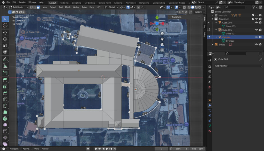Collapse the Cylinder tree item
This screenshot has width=264, height=151.
click(216, 37)
